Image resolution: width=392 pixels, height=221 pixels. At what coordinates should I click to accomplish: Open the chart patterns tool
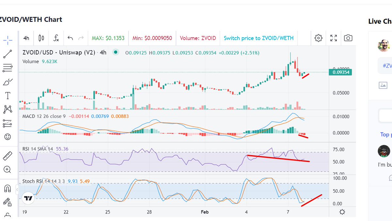point(8,109)
